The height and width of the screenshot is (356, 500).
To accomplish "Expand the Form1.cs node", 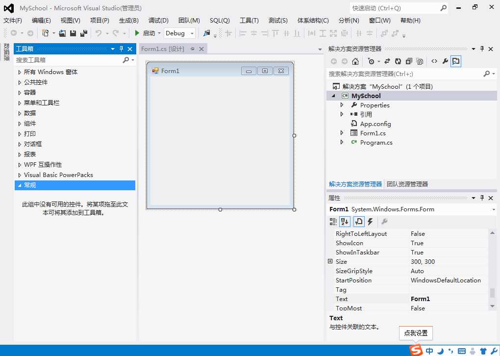I will (342, 133).
